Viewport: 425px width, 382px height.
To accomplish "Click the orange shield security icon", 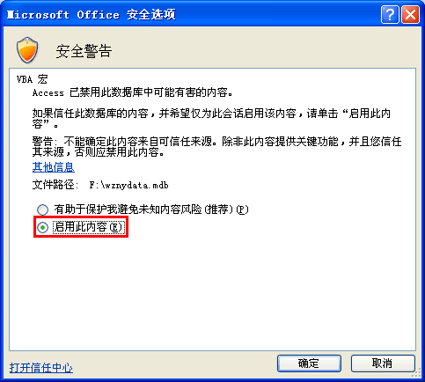I will pyautogui.click(x=27, y=50).
